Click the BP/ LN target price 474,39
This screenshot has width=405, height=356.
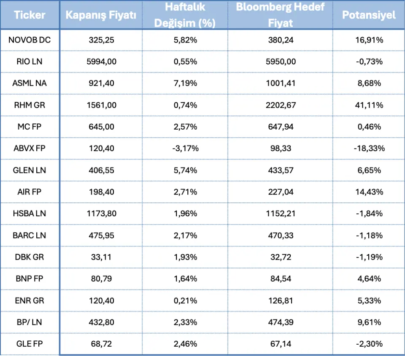tap(280, 322)
